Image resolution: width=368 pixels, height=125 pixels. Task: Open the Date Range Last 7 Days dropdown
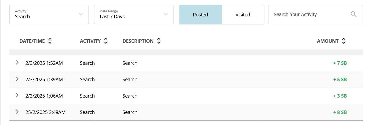(134, 15)
